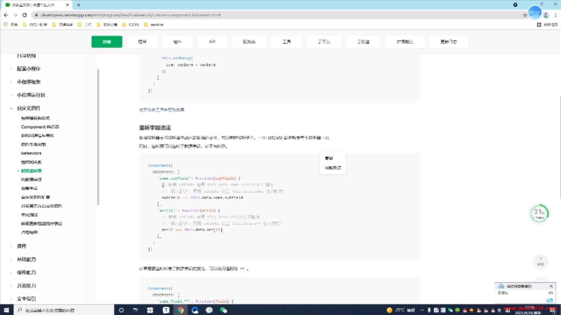561x315 pixels.
Task: Open a new browser tab with plus
Action: pos(79,5)
